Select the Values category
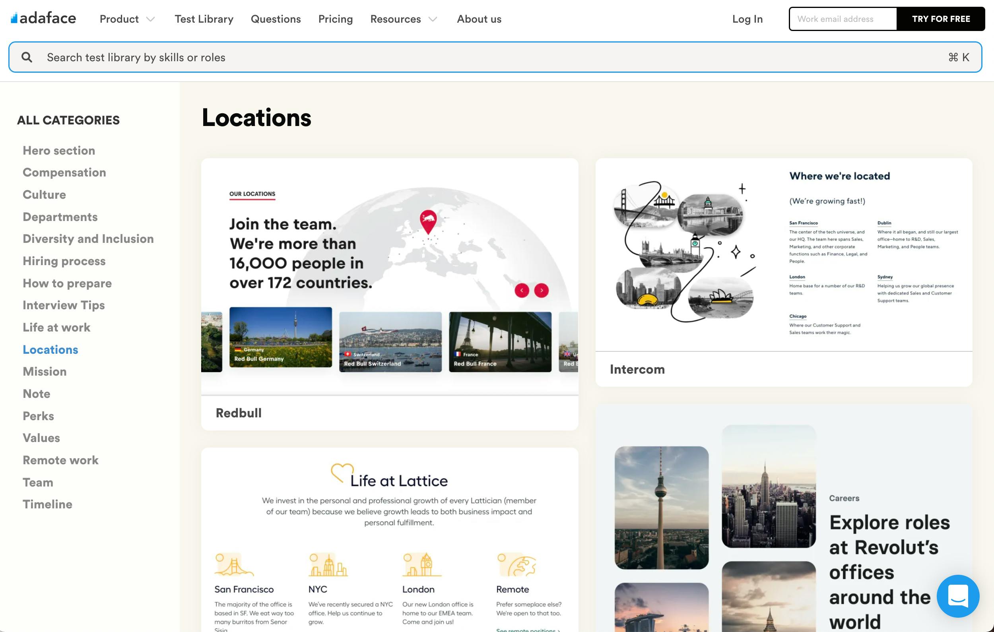This screenshot has width=994, height=632. (x=41, y=438)
